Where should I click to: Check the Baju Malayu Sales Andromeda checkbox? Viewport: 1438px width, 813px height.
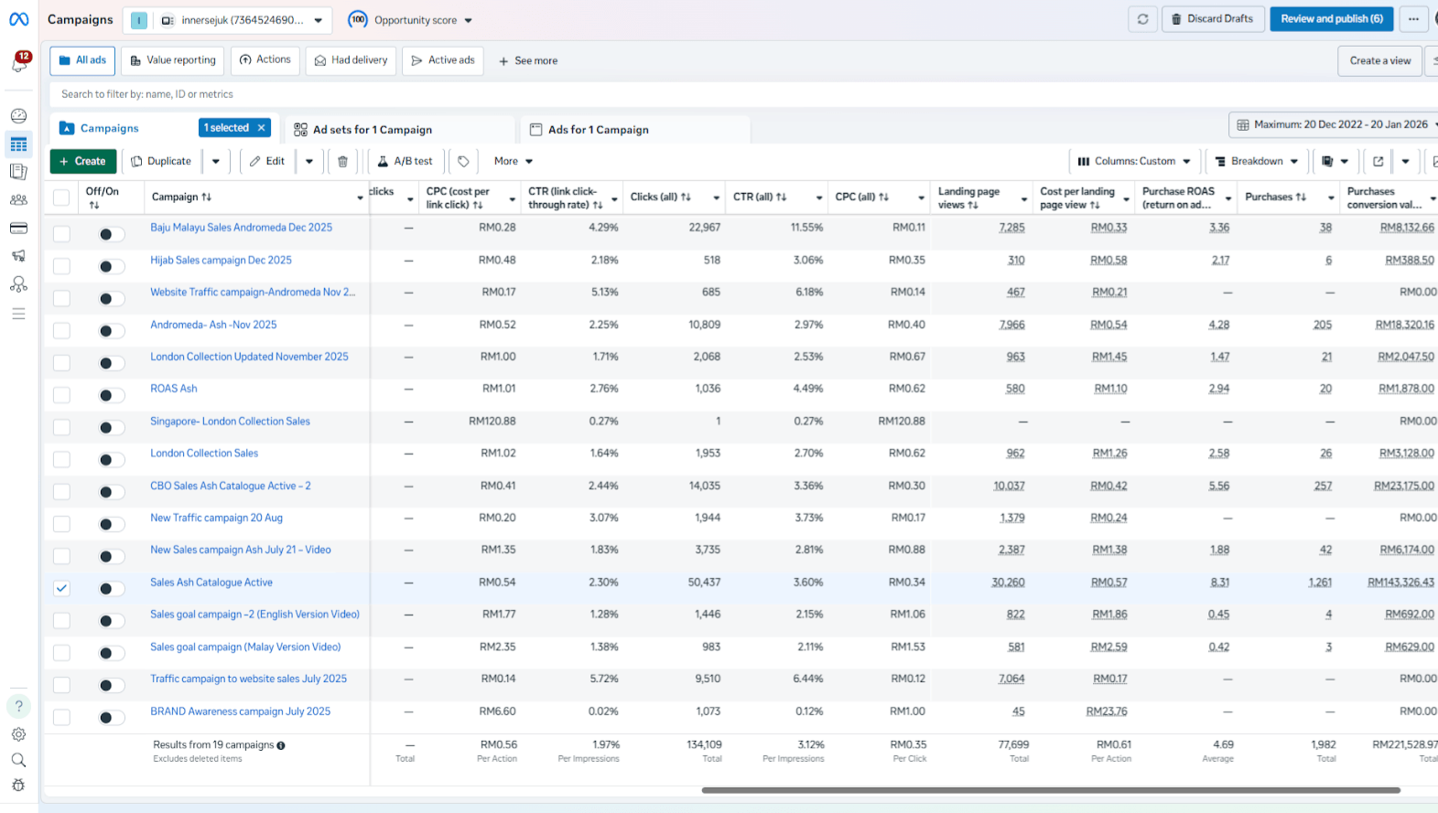pyautogui.click(x=61, y=234)
